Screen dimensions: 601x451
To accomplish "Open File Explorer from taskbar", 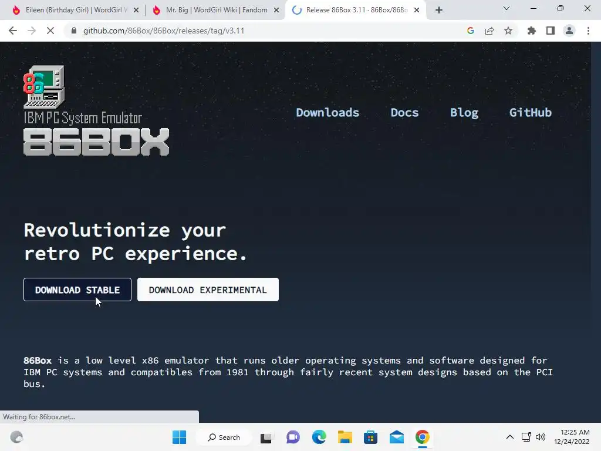I will click(345, 437).
